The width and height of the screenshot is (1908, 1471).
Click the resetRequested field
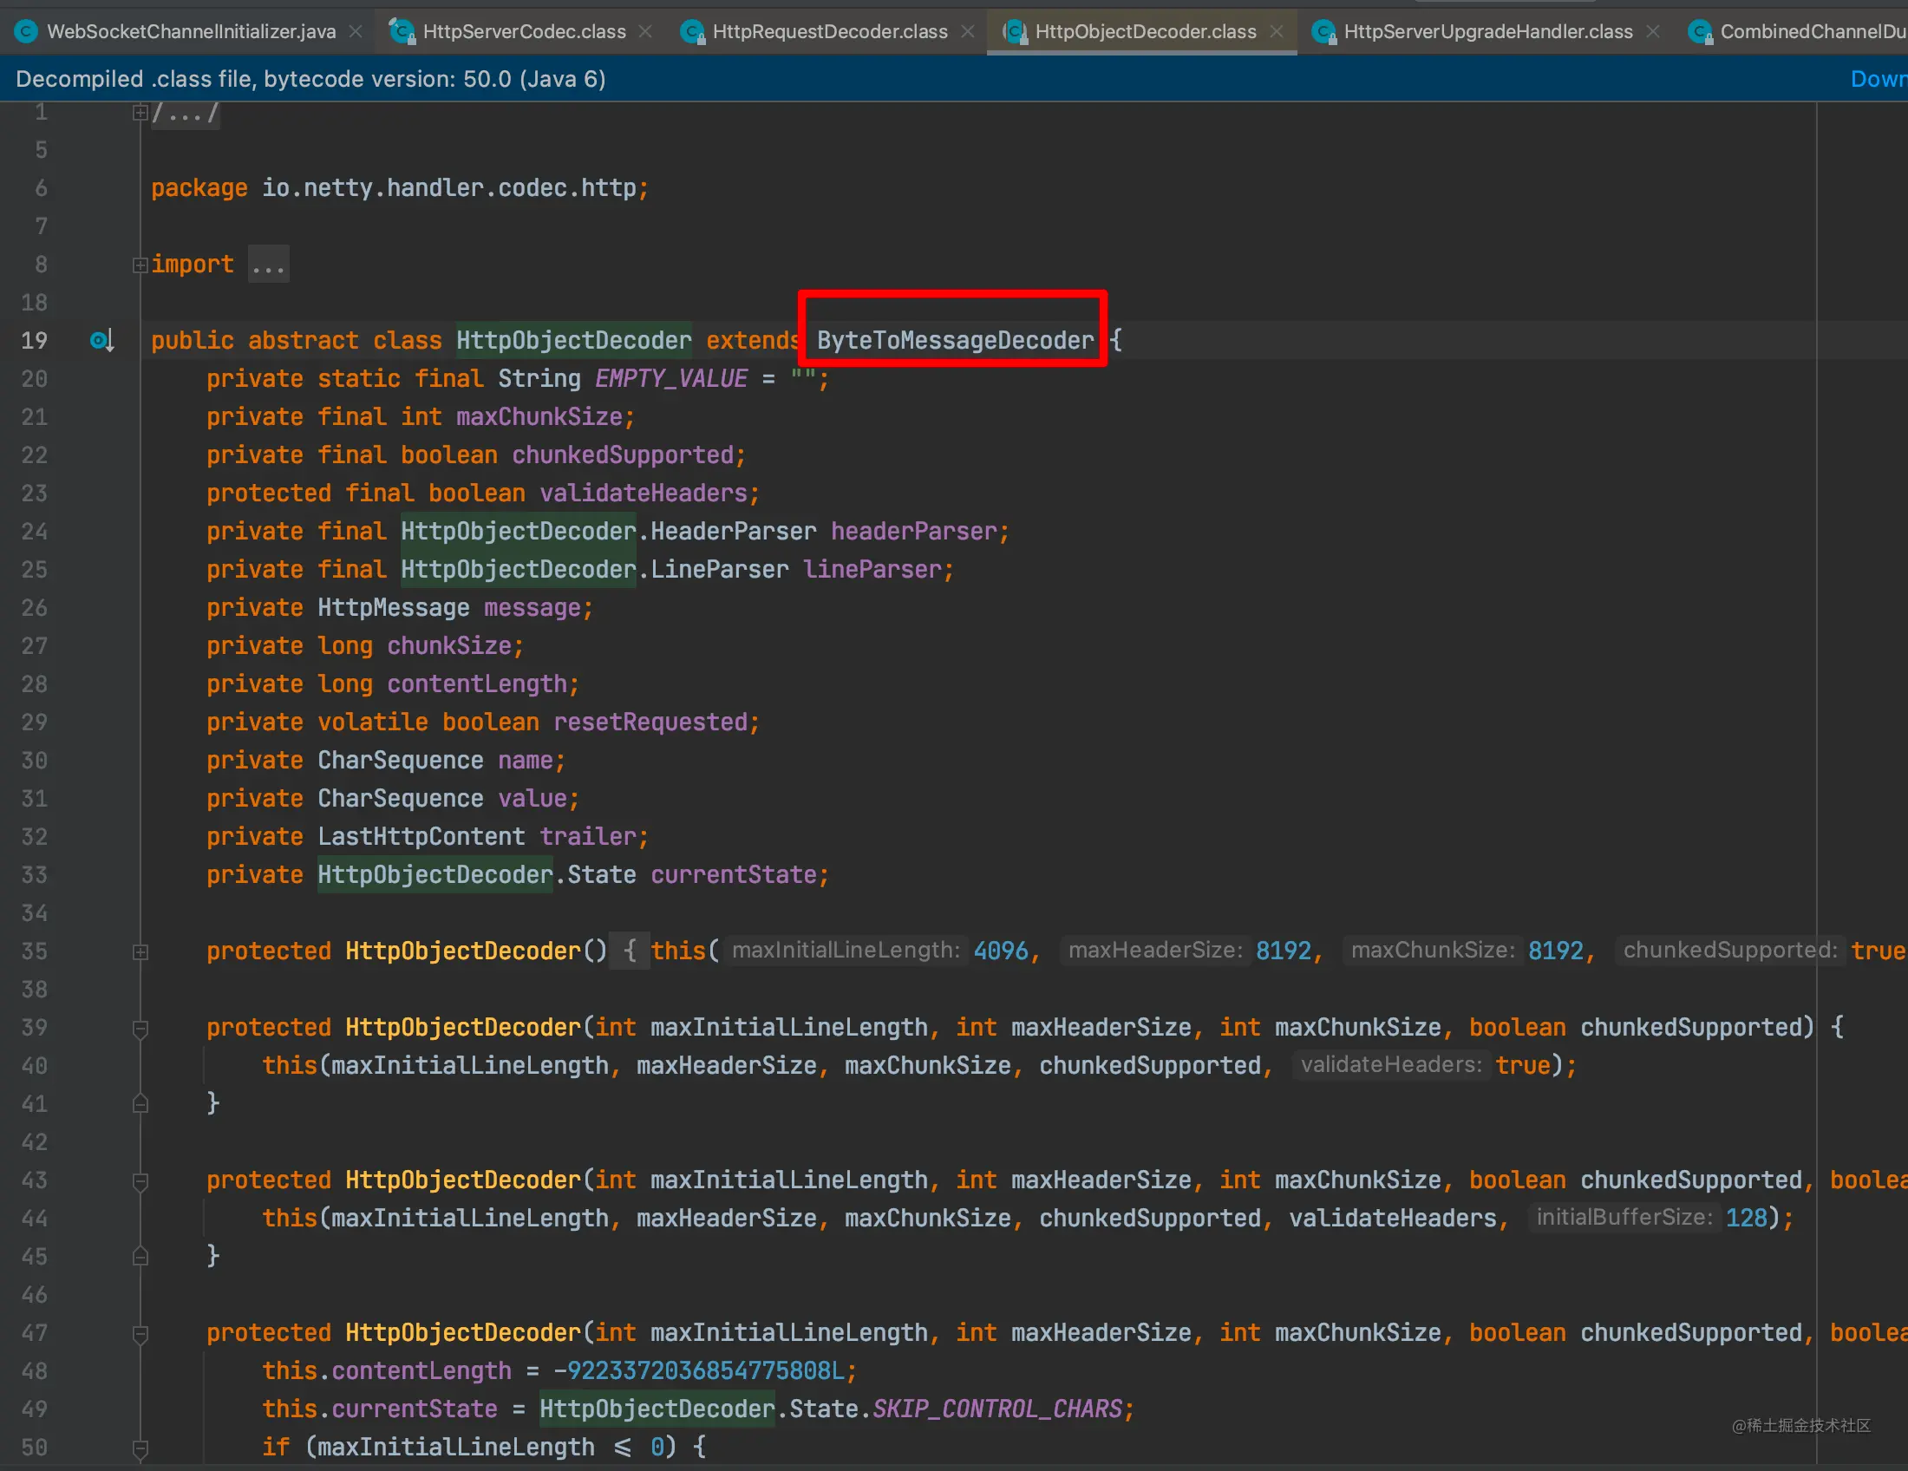click(650, 722)
